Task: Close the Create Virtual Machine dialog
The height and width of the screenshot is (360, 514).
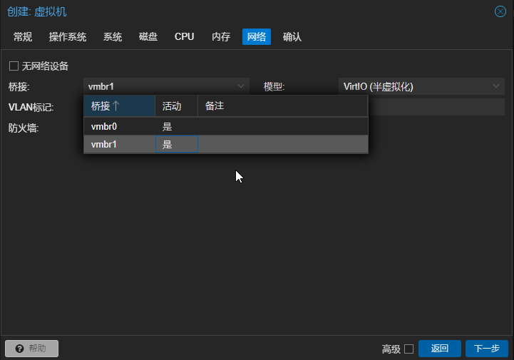Action: (500, 11)
